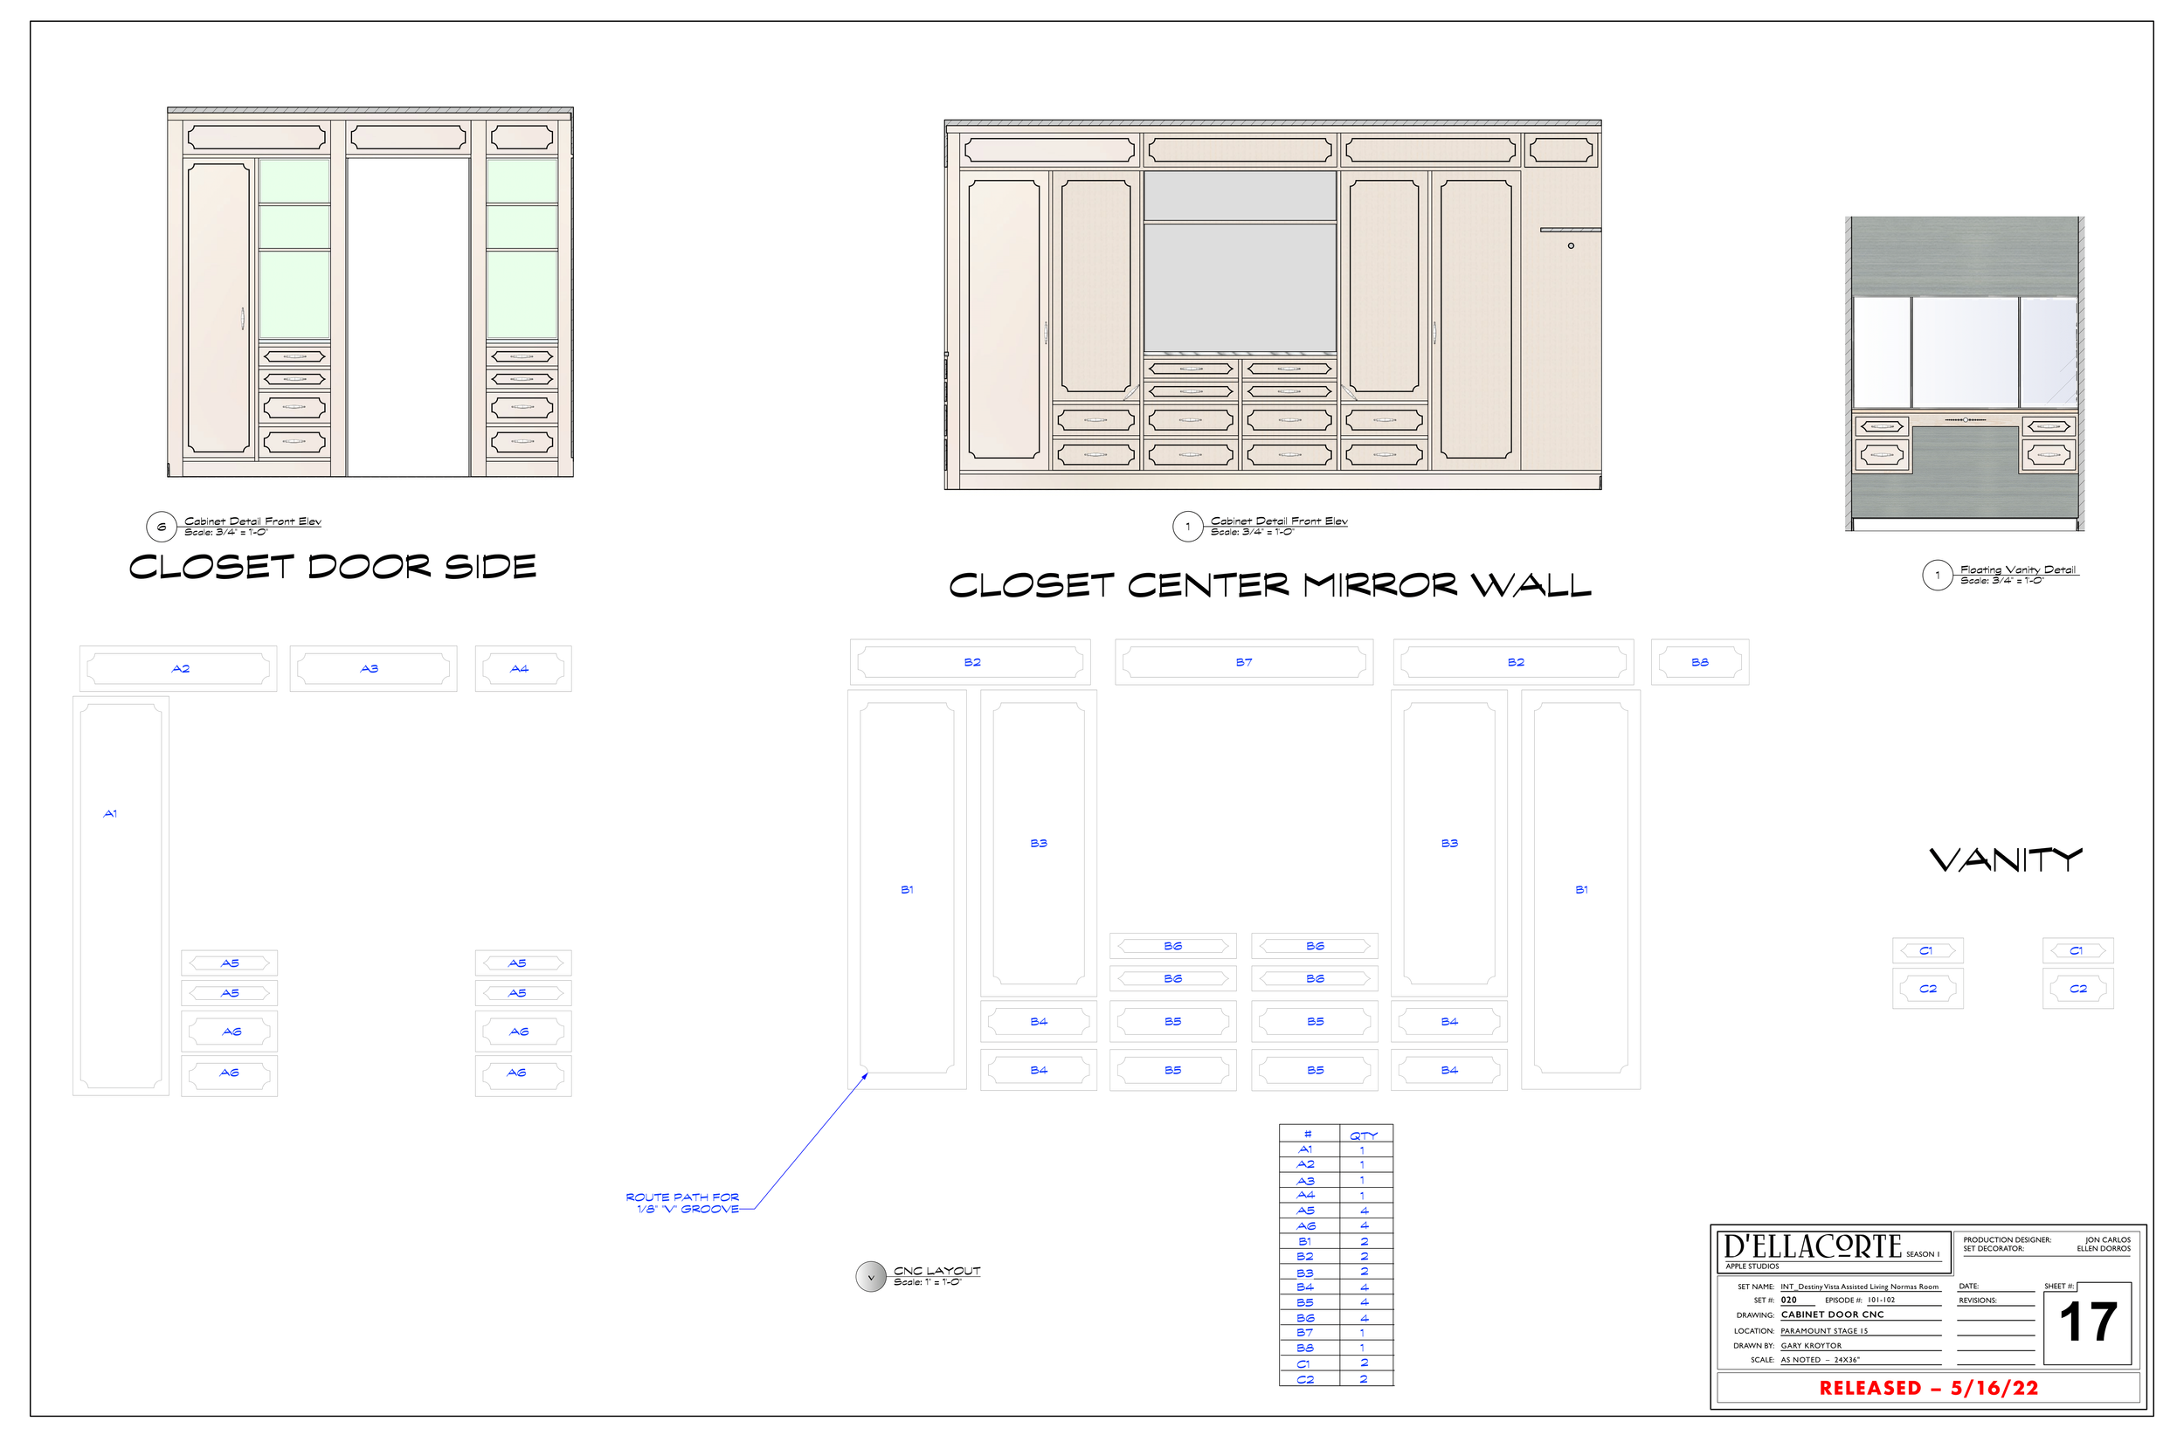Click the closet door side elevation drawing
Viewport: 2184px width, 1456px height.
pyautogui.click(x=370, y=293)
